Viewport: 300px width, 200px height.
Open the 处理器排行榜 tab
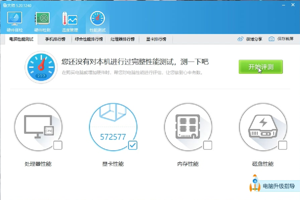click(122, 39)
